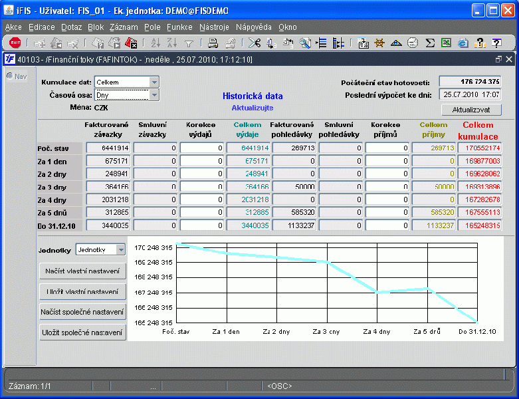Click the cancel query red icon
The image size is (519, 399).
pos(131,43)
